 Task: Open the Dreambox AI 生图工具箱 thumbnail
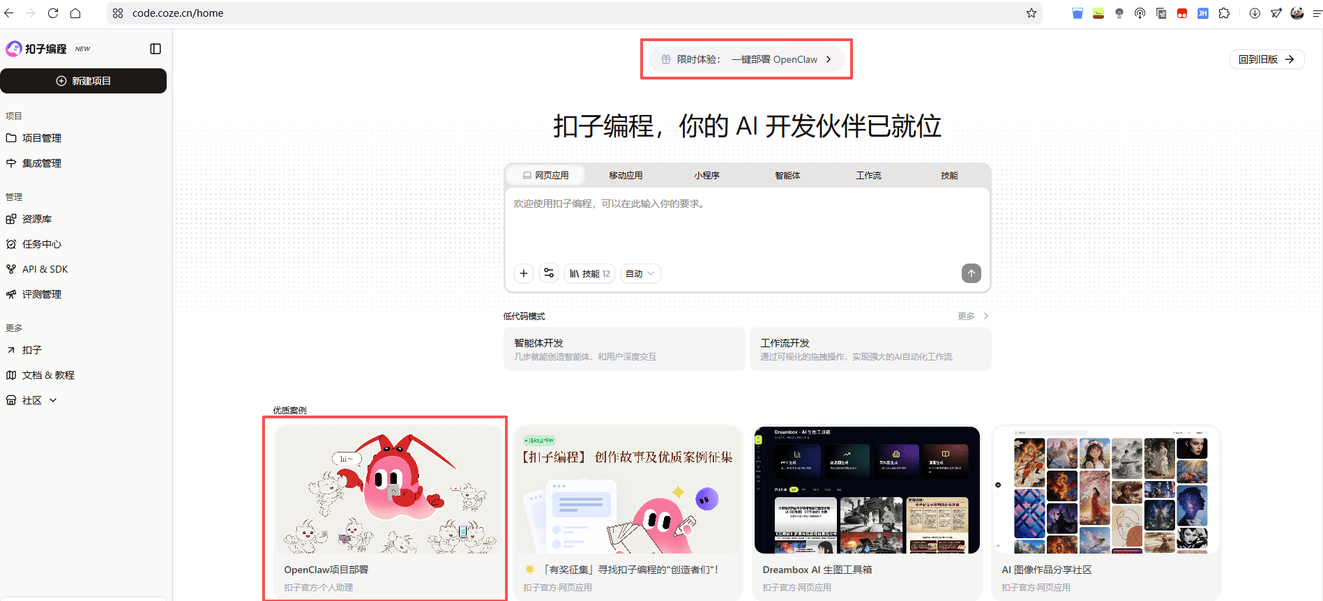tap(867, 490)
